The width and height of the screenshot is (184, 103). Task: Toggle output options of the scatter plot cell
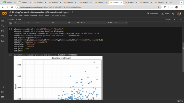[x=10, y=55]
